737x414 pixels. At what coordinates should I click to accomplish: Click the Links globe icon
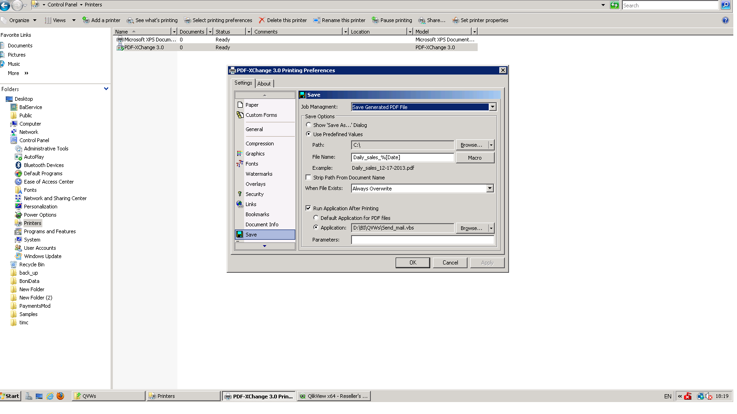pos(240,204)
